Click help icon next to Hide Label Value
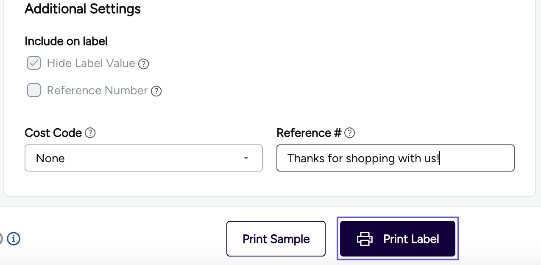 tap(144, 64)
